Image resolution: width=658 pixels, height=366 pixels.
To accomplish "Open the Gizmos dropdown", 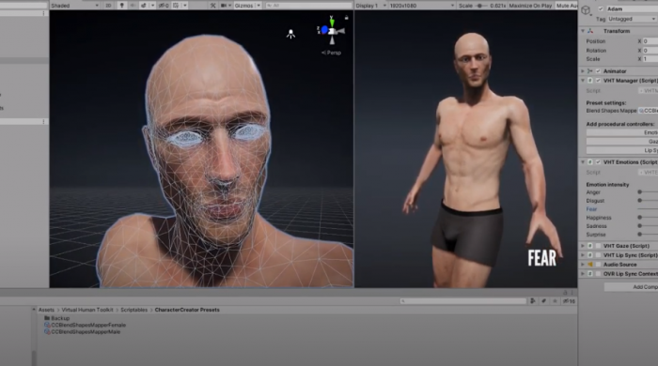I will tap(247, 6).
